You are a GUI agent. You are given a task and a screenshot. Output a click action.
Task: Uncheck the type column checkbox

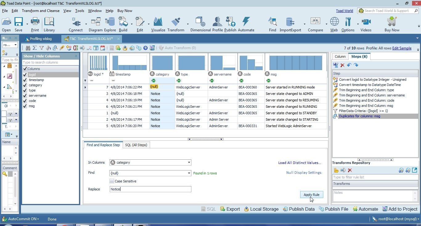coord(25,90)
